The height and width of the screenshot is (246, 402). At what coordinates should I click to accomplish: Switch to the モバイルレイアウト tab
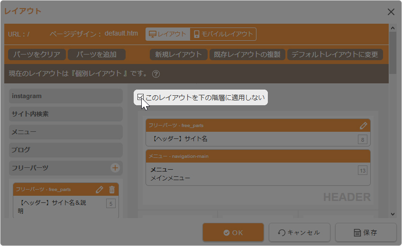(223, 34)
